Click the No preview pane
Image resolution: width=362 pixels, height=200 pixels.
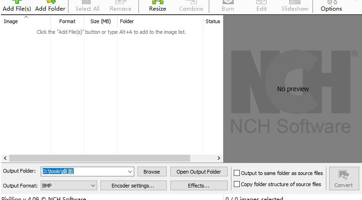[293, 89]
